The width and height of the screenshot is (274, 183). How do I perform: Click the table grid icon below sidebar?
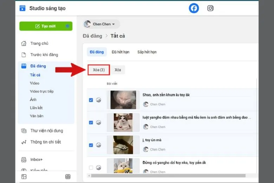tap(68, 177)
